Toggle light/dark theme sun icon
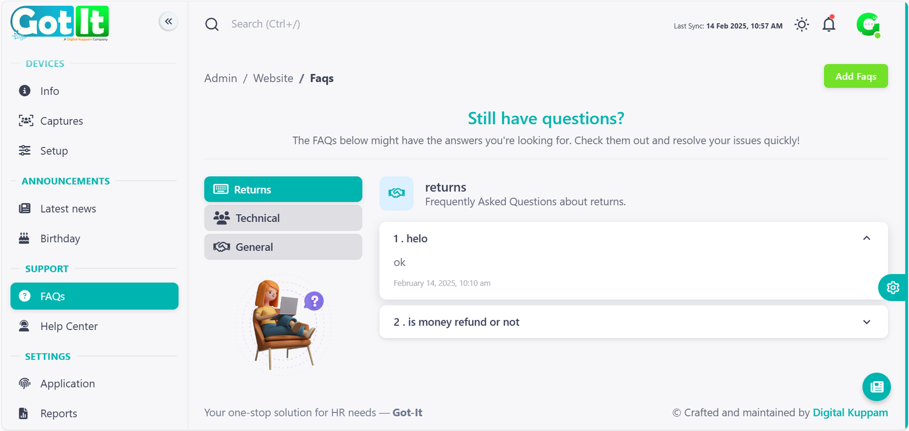909x431 pixels. pos(802,24)
